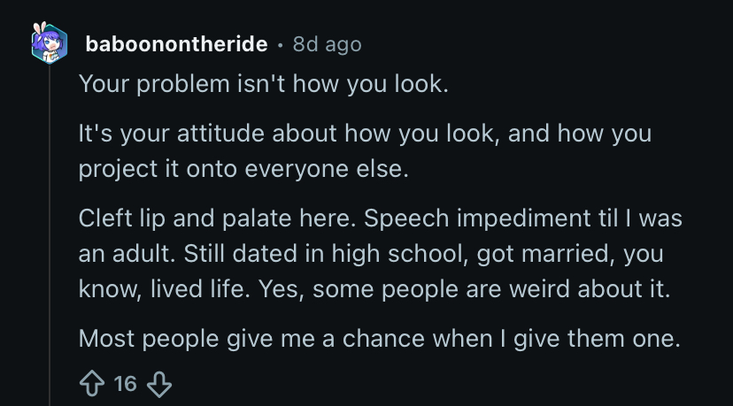Downvote the comment by baboonontheride

[158, 383]
